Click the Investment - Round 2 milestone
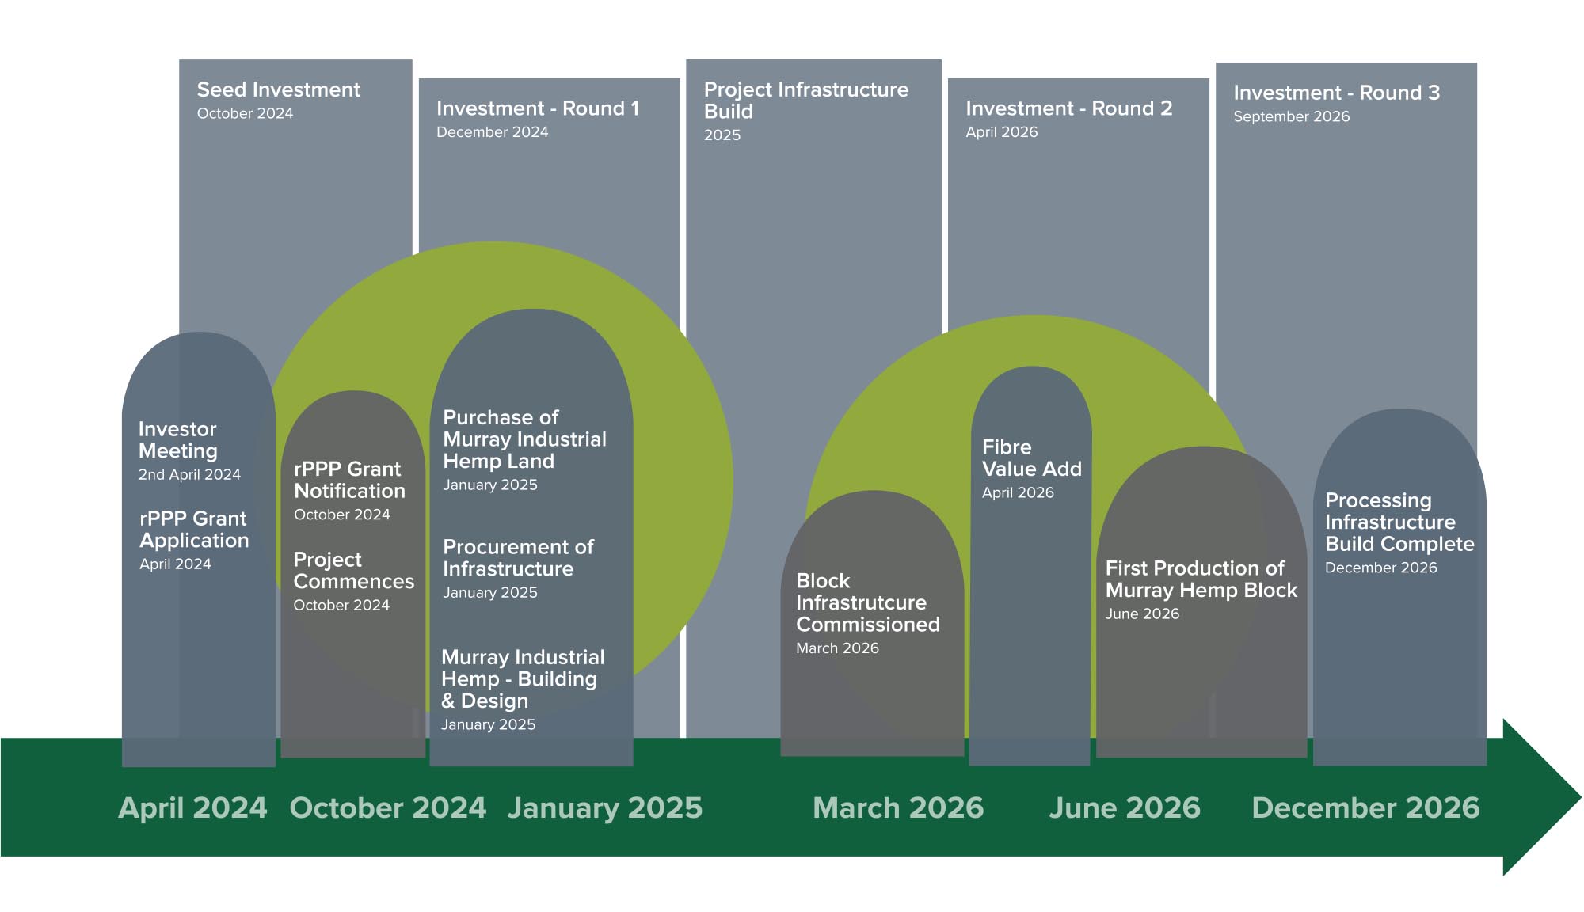Screen dimensions: 1584x912 tap(1068, 108)
